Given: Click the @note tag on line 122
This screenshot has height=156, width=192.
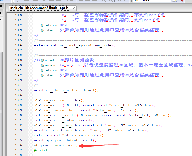Looking at the screenshot, I should 47,76.
